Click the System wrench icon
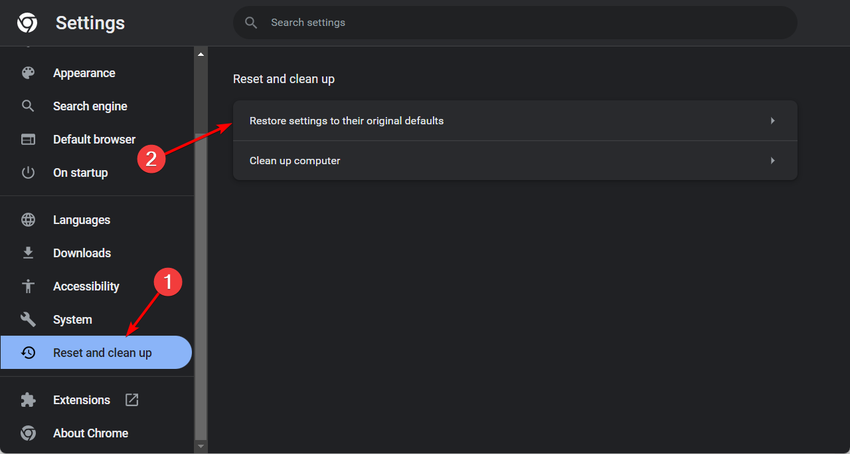850x454 pixels. [x=28, y=320]
